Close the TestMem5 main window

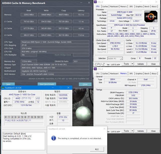pos(68,88)
